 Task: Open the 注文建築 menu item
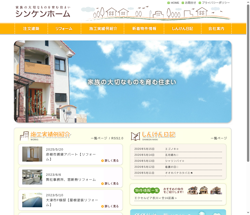tap(31, 28)
